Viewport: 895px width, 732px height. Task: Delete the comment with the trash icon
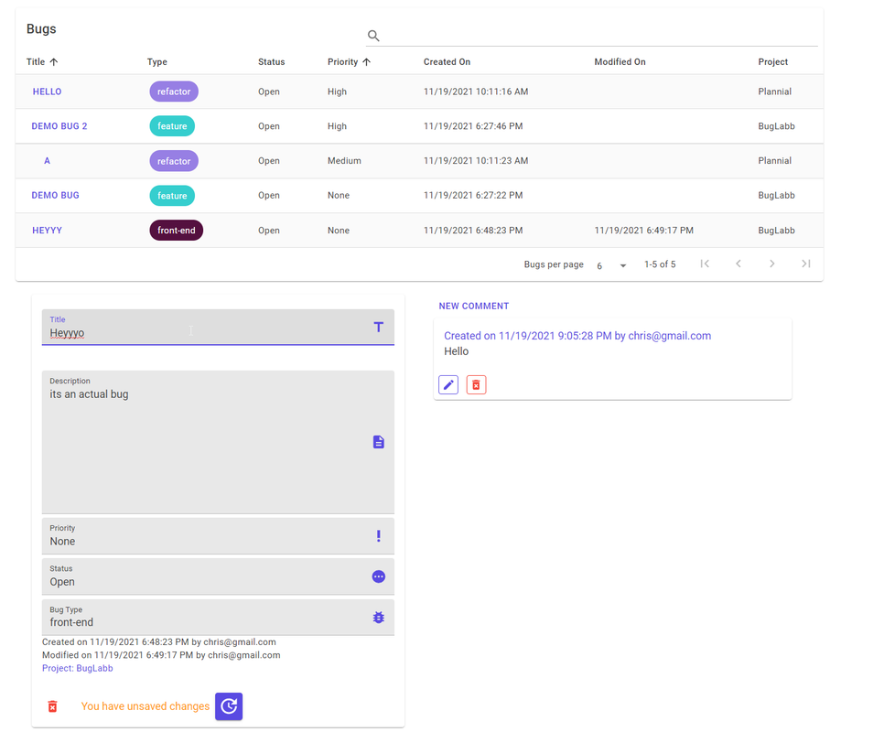pyautogui.click(x=476, y=384)
